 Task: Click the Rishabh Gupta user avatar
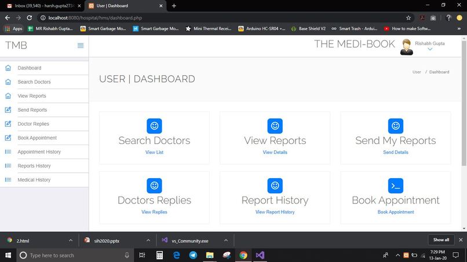pos(407,47)
